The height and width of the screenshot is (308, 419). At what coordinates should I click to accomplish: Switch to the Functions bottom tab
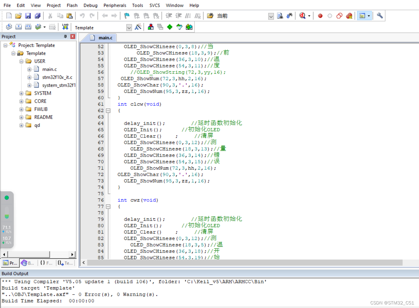tap(46, 263)
